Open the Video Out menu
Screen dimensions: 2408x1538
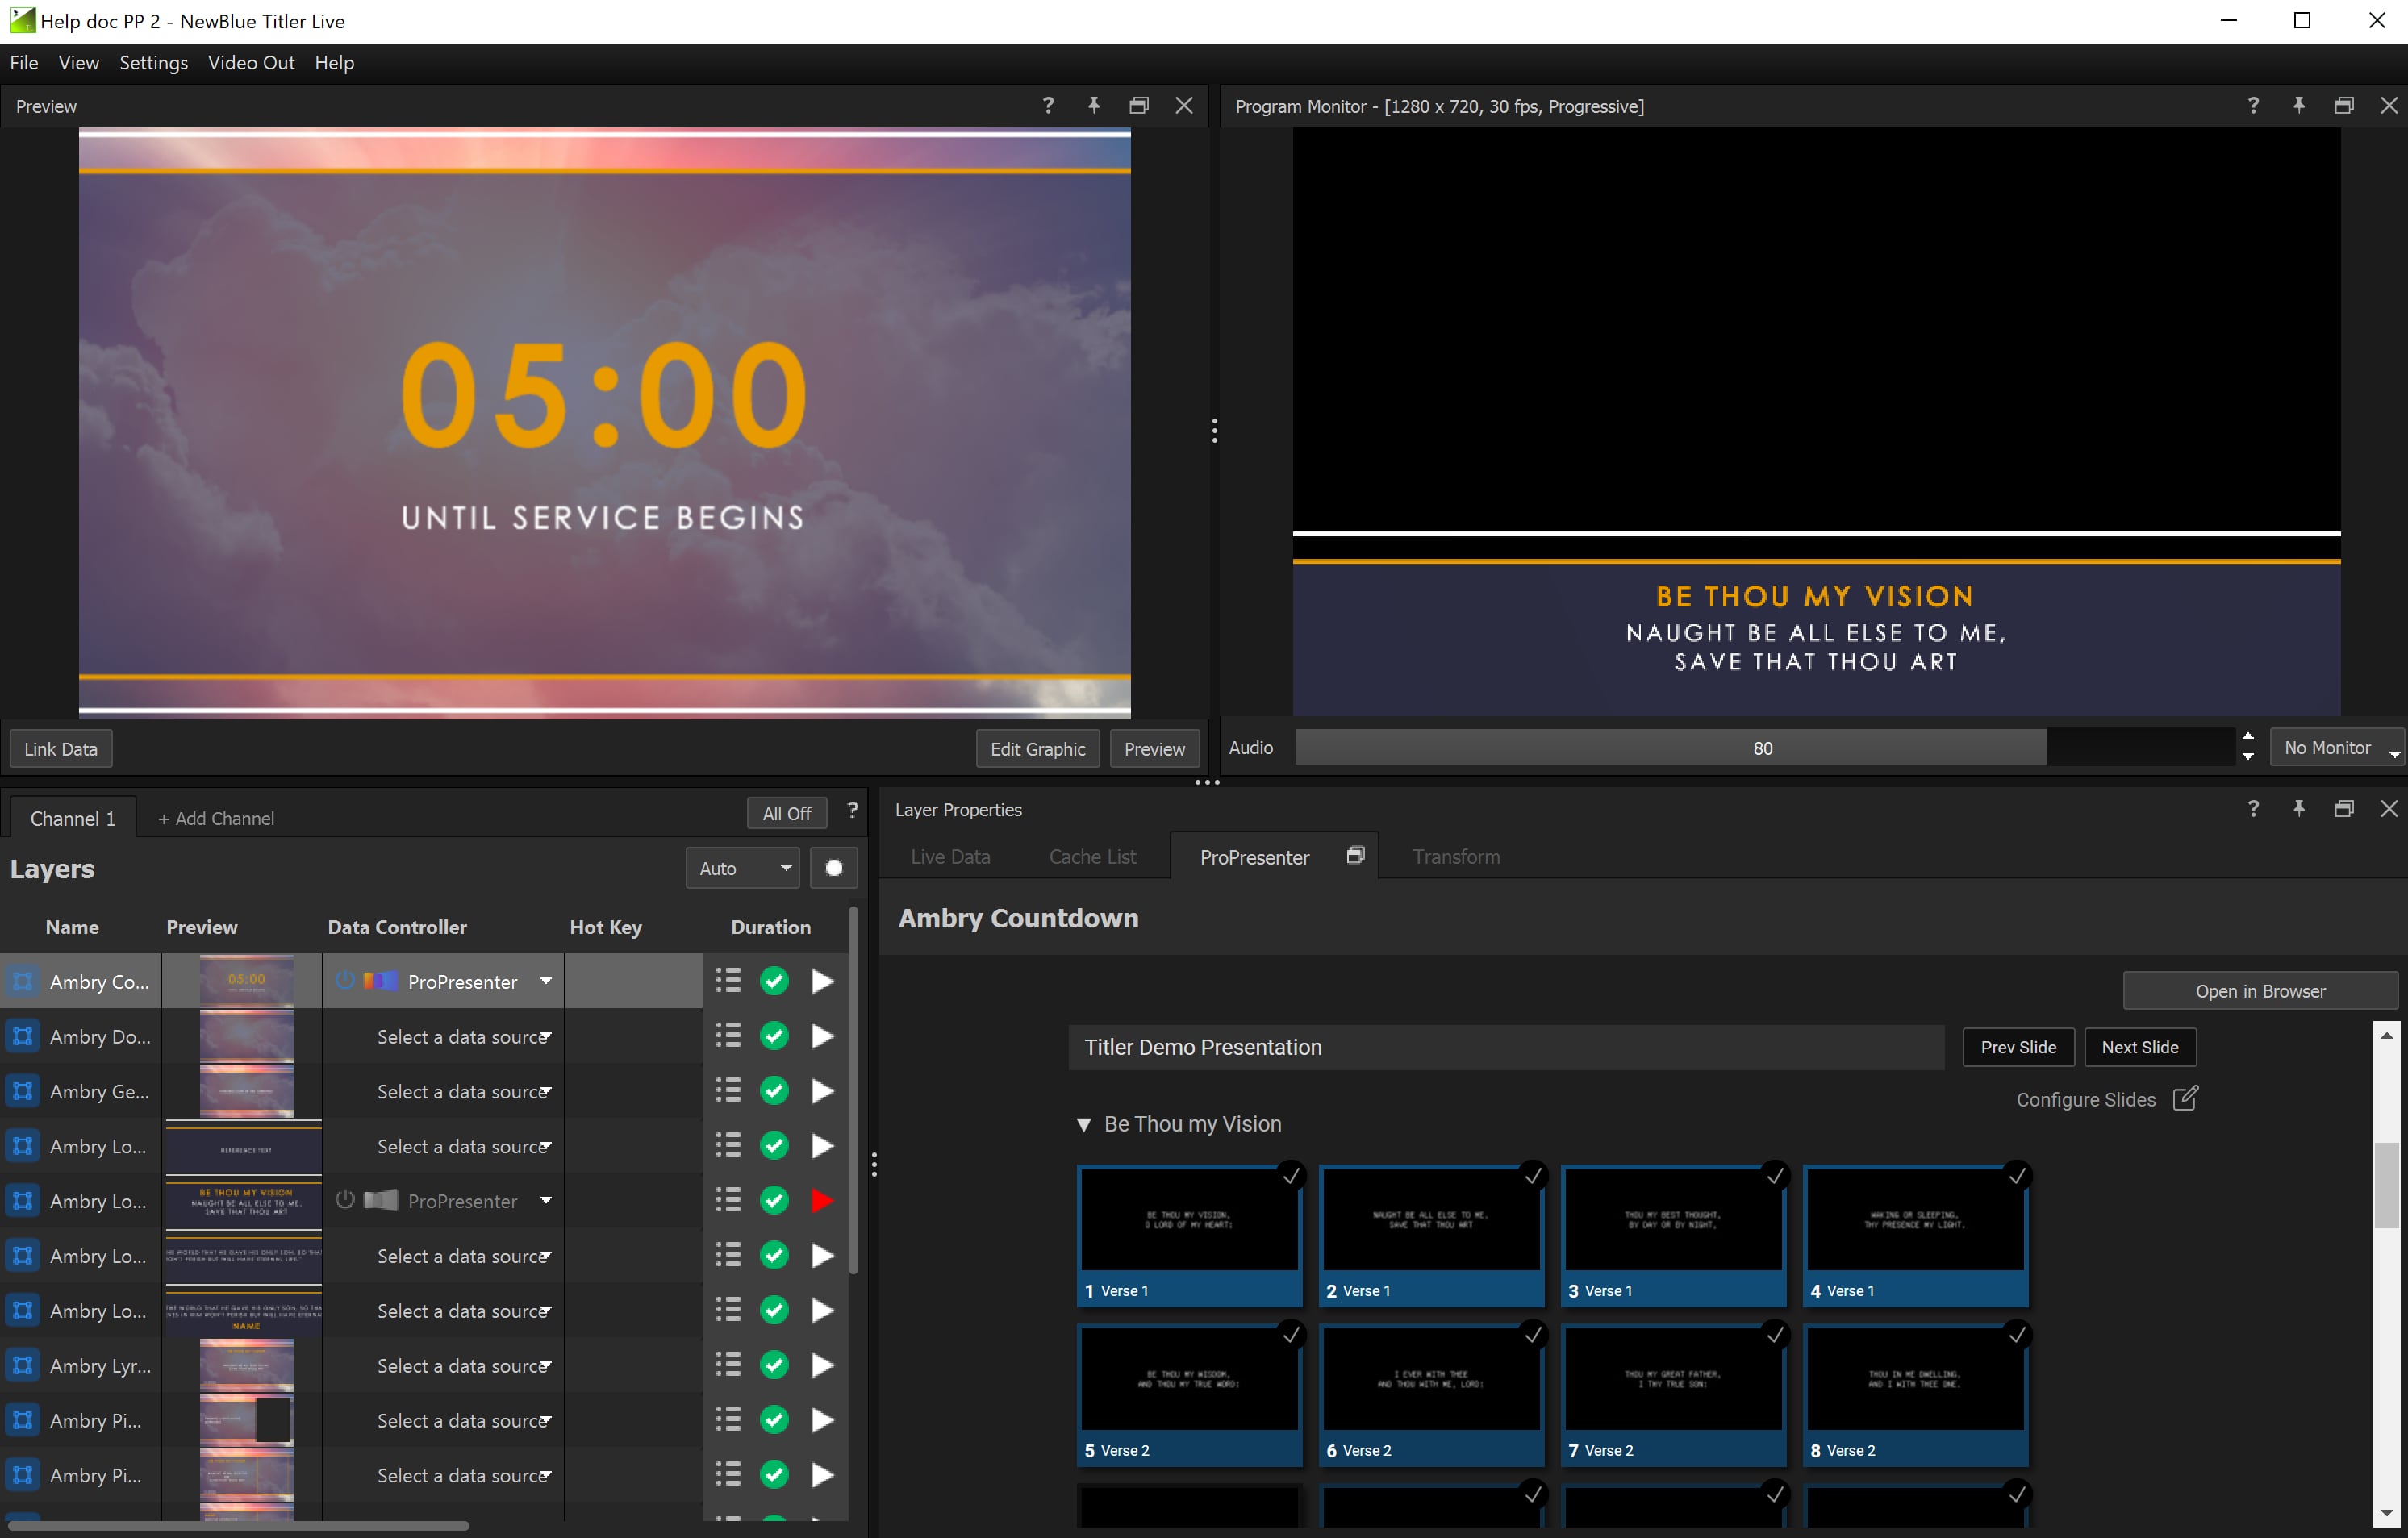pyautogui.click(x=251, y=62)
